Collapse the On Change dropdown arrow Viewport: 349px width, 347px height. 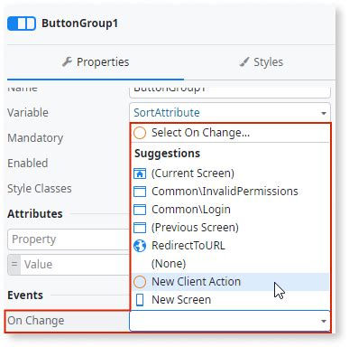pyautogui.click(x=324, y=321)
